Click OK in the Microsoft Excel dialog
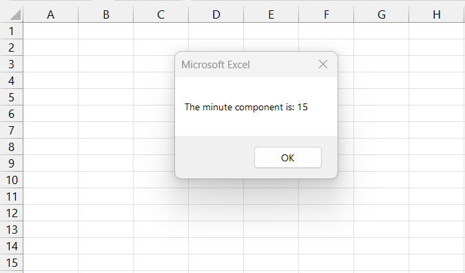This screenshot has height=273, width=465. click(x=288, y=158)
